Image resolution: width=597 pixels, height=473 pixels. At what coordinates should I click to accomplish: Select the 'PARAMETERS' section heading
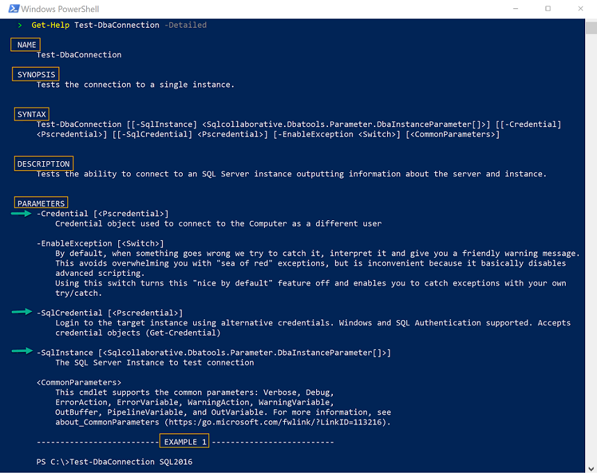[x=41, y=204]
